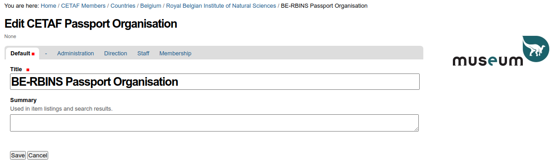Open the Countries breadcrumb link
The image size is (552, 166).
[x=123, y=6]
